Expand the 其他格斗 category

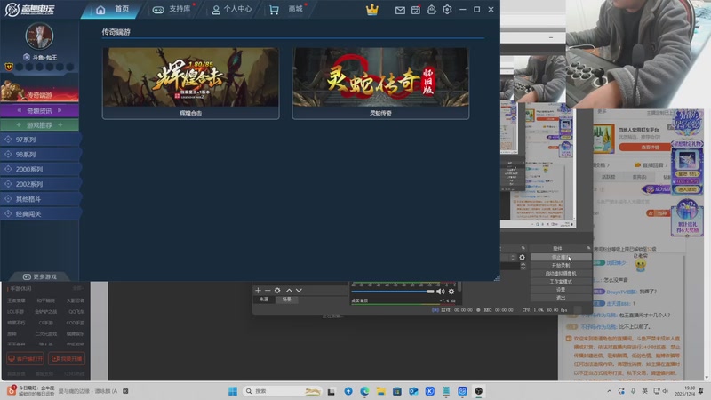click(40, 199)
